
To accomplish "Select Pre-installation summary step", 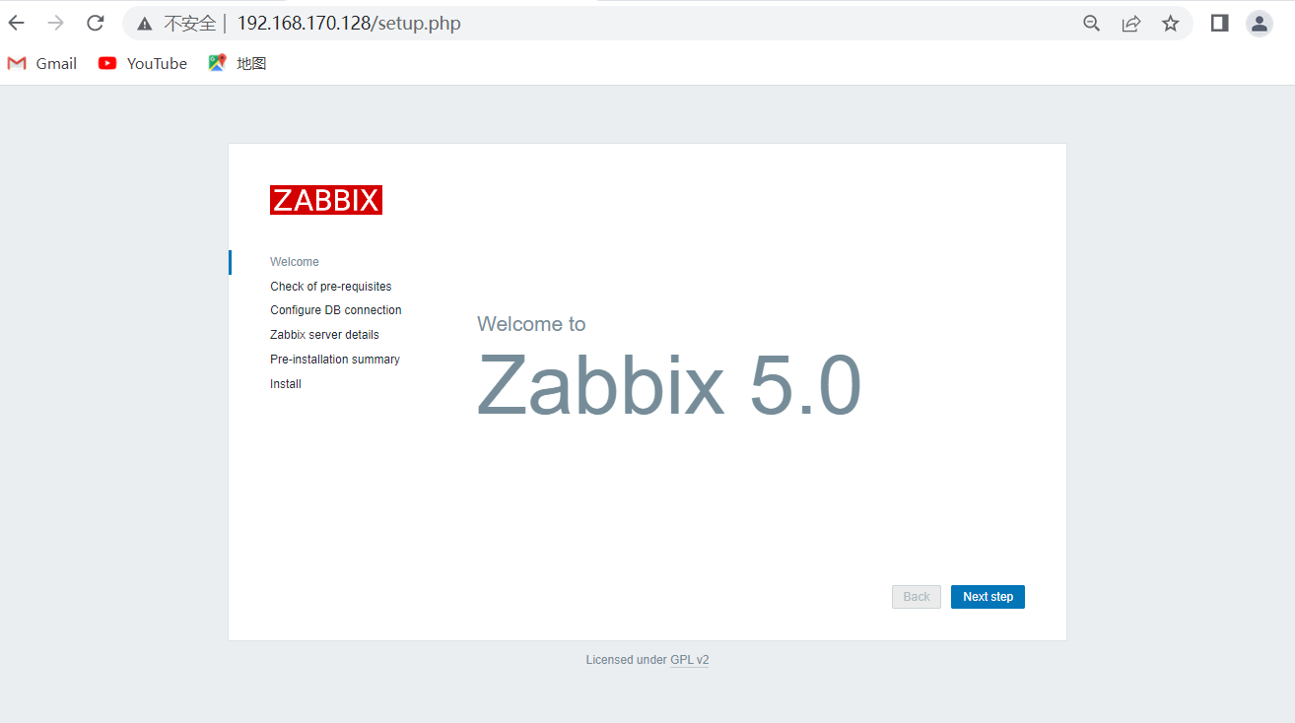I will 335,360.
